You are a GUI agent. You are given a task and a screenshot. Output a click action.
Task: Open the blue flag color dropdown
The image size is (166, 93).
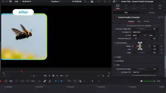58,81
